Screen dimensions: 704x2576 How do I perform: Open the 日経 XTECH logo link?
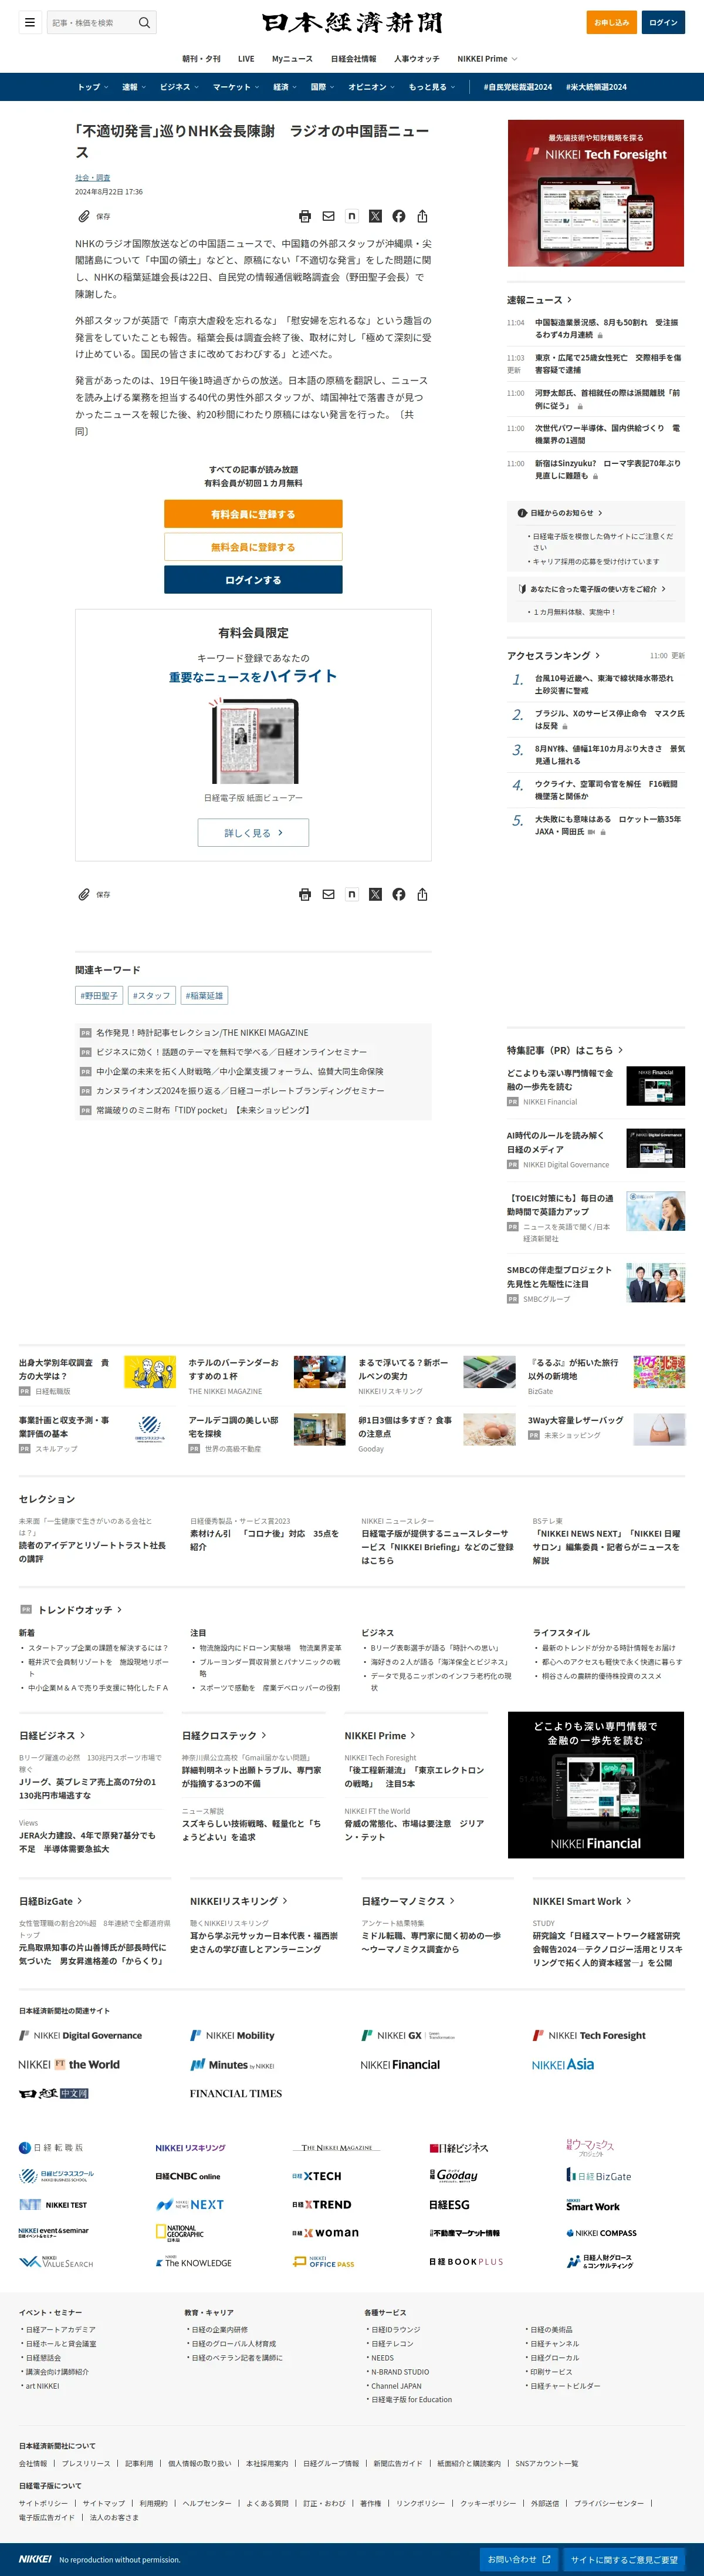click(x=317, y=2176)
